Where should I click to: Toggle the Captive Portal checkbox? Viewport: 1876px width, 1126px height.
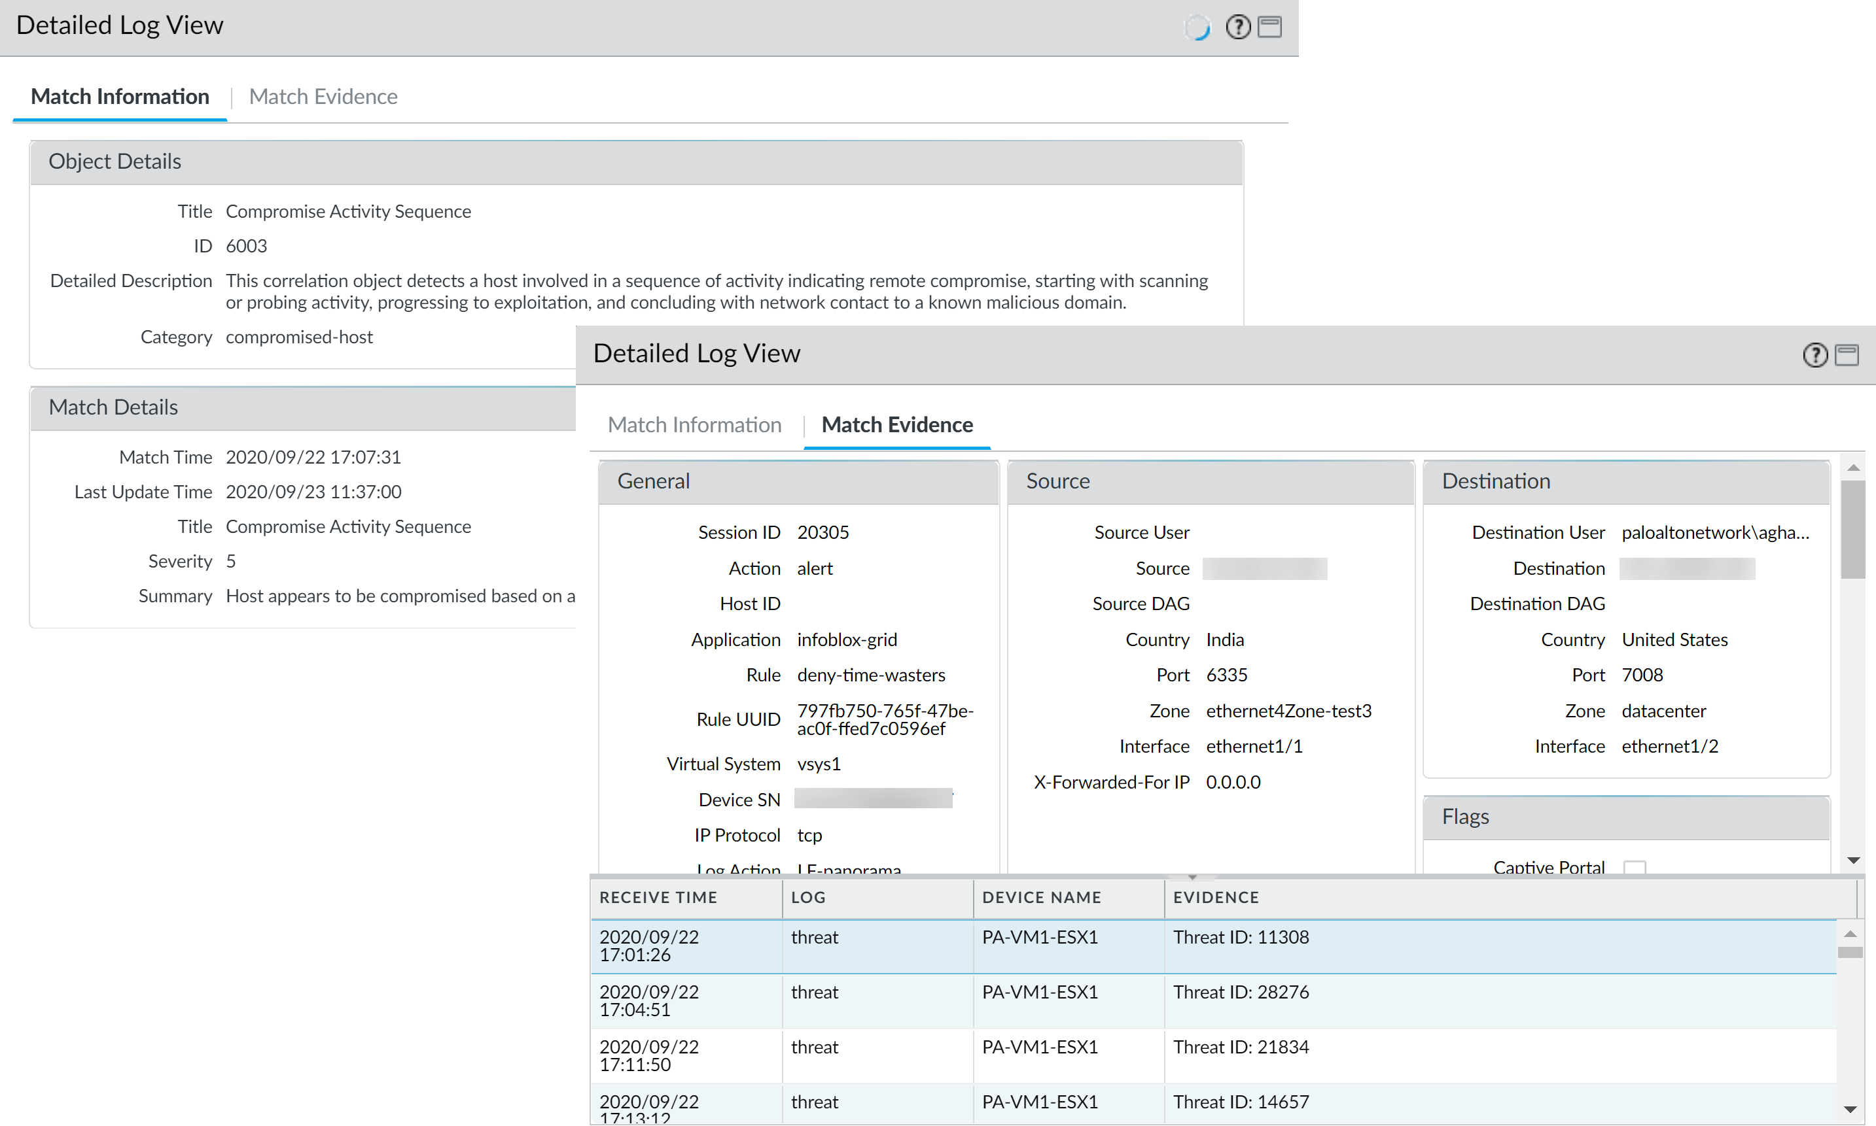[x=1634, y=867]
